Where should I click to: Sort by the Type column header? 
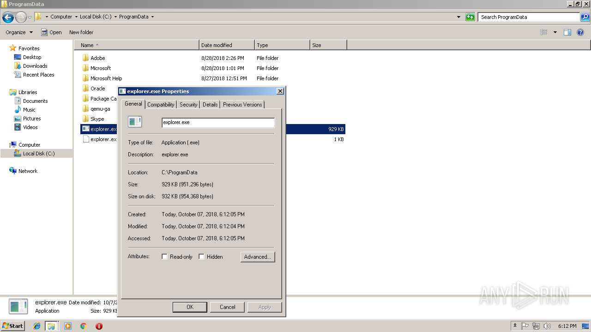coord(282,45)
